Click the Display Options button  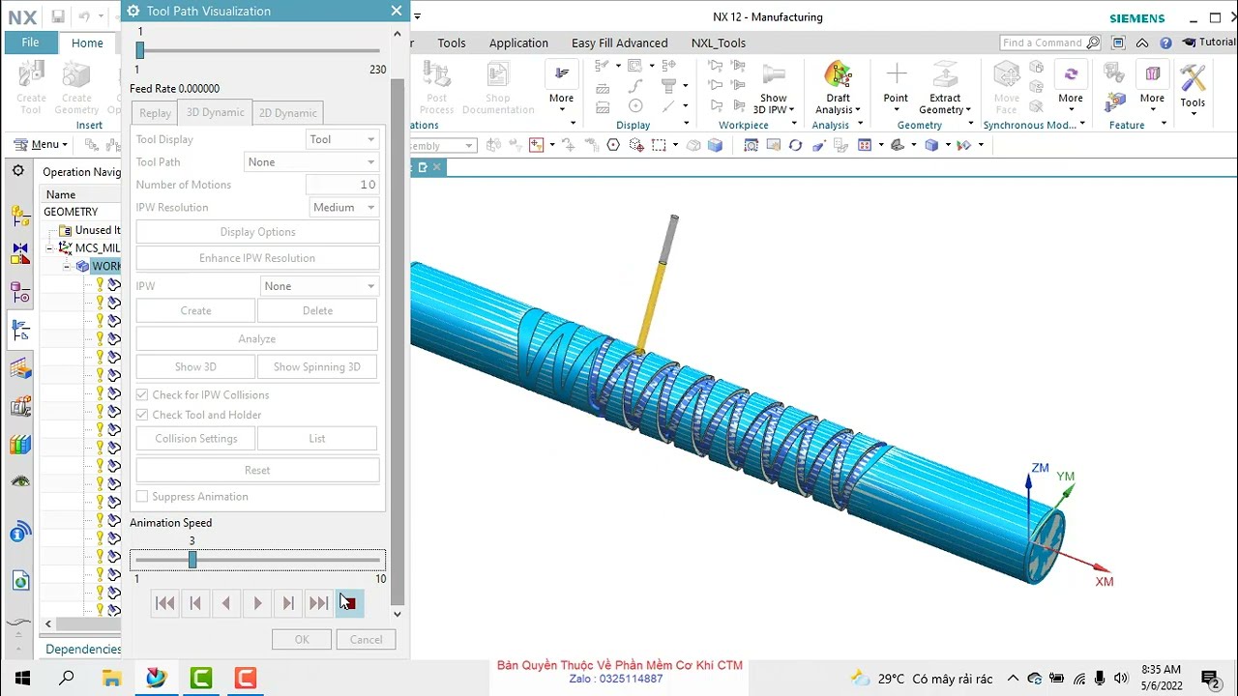(257, 232)
